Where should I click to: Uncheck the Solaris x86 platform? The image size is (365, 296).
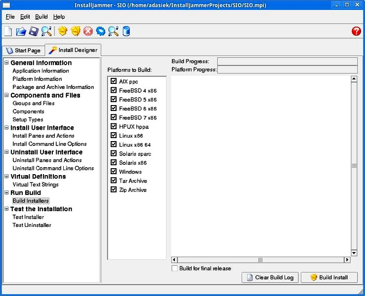(114, 162)
